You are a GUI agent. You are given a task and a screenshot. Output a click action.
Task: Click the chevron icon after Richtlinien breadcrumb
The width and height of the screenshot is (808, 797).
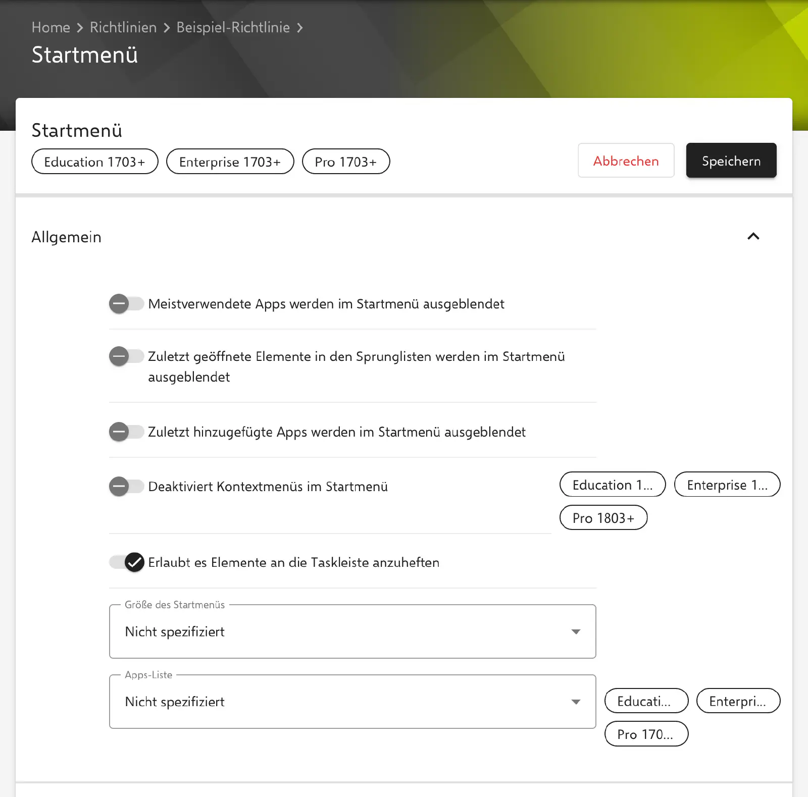167,28
